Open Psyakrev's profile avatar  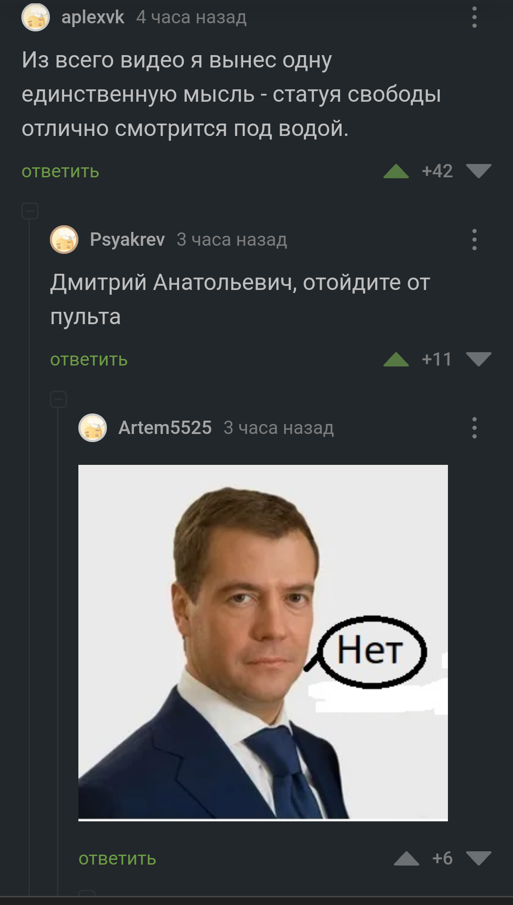[64, 240]
